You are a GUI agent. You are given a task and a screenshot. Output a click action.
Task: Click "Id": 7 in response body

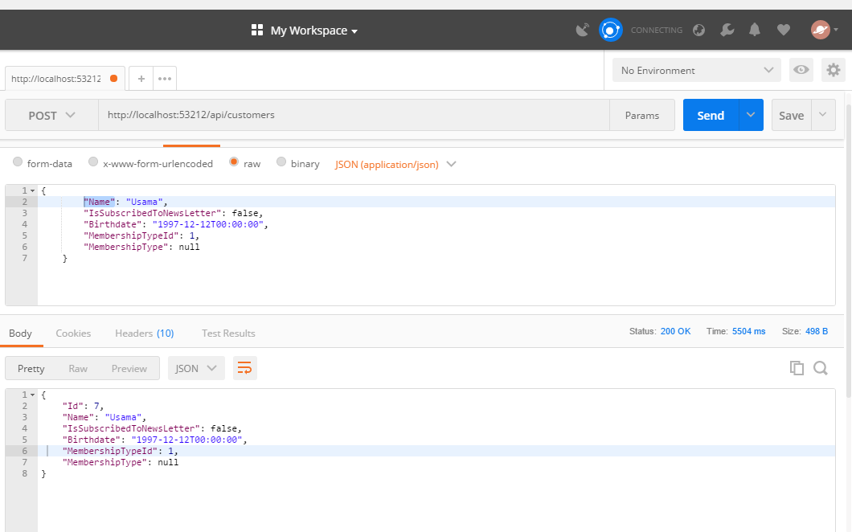pos(83,406)
